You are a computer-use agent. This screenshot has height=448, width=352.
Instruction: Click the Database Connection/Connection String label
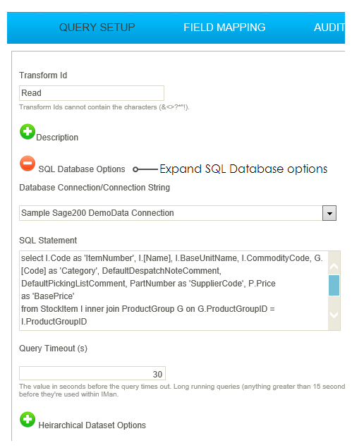pyautogui.click(x=95, y=188)
